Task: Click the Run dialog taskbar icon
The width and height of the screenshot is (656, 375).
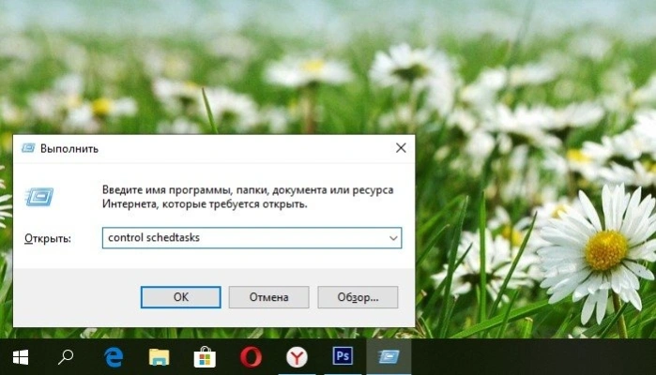Action: click(389, 356)
